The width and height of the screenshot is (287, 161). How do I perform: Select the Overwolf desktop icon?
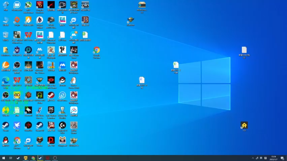point(28,111)
